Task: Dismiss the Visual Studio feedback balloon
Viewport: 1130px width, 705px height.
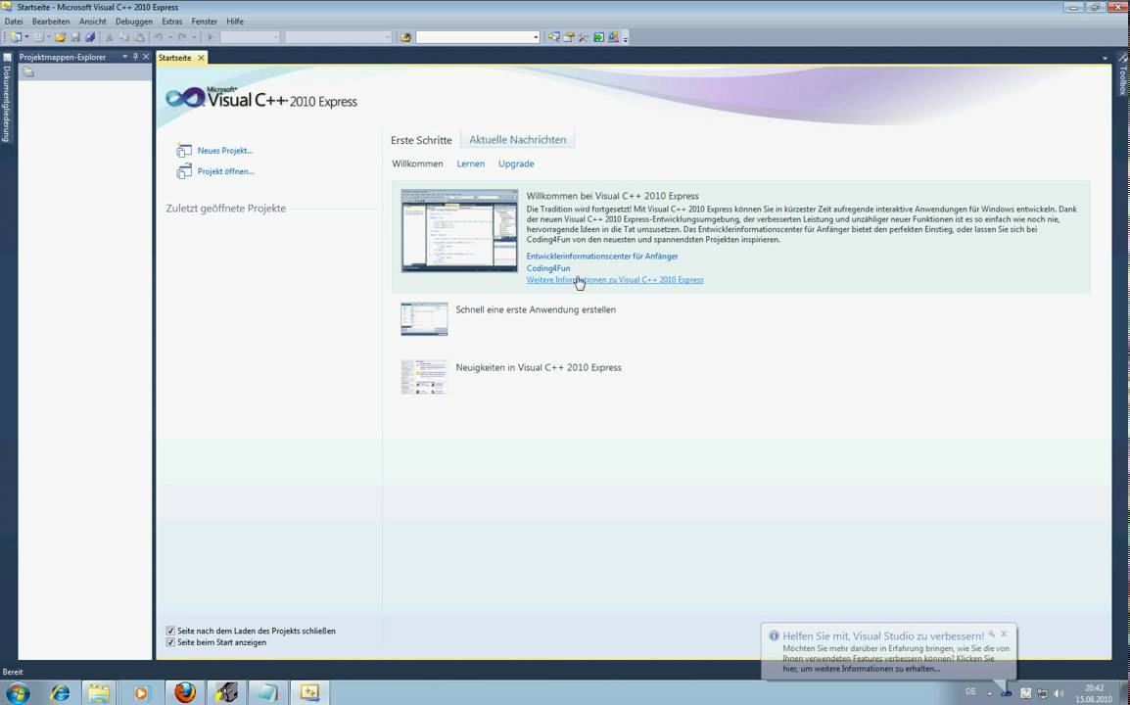Action: click(1003, 634)
